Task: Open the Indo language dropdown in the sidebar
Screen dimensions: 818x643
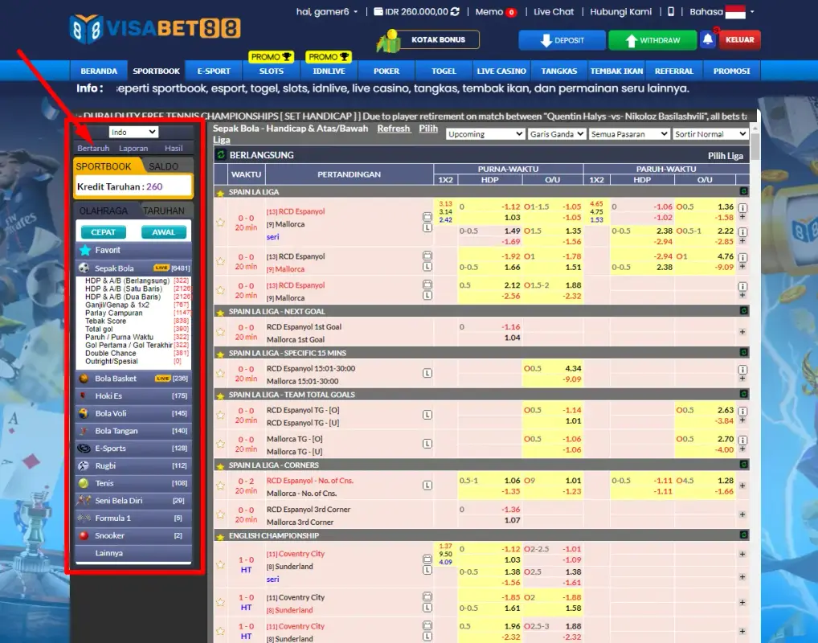Action: (x=133, y=132)
